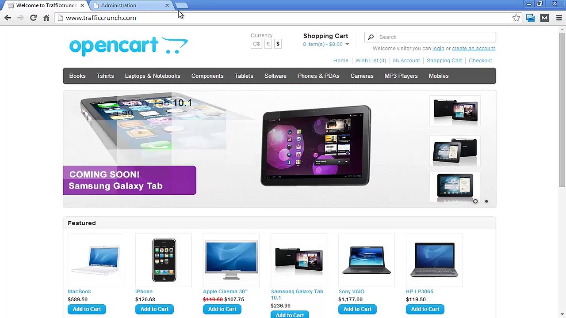Select the second slideshow pagination dot
566x318 pixels.
(x=486, y=201)
